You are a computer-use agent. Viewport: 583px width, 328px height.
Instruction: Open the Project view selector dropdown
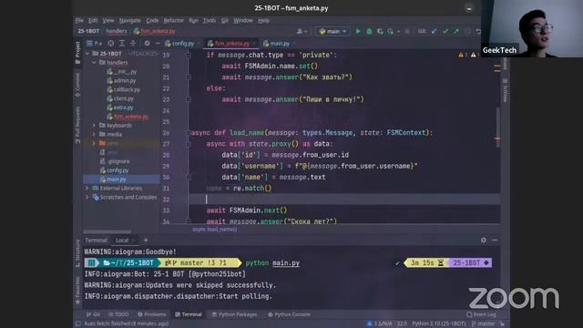(x=95, y=44)
